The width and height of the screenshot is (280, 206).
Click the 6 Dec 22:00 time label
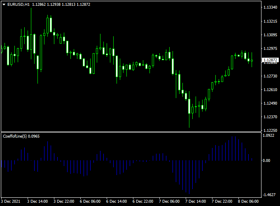(x=143, y=201)
